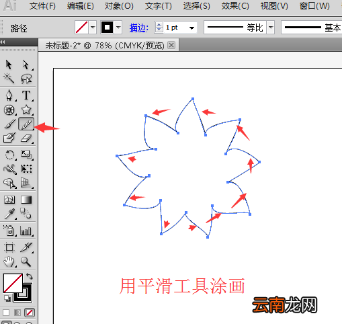
Task: Select the Smooth tool
Action: [x=26, y=124]
